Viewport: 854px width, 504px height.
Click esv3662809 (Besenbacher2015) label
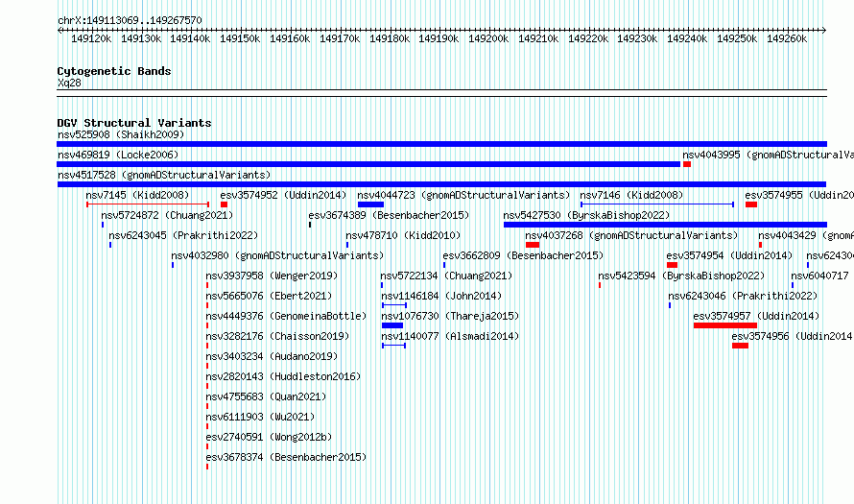523,255
